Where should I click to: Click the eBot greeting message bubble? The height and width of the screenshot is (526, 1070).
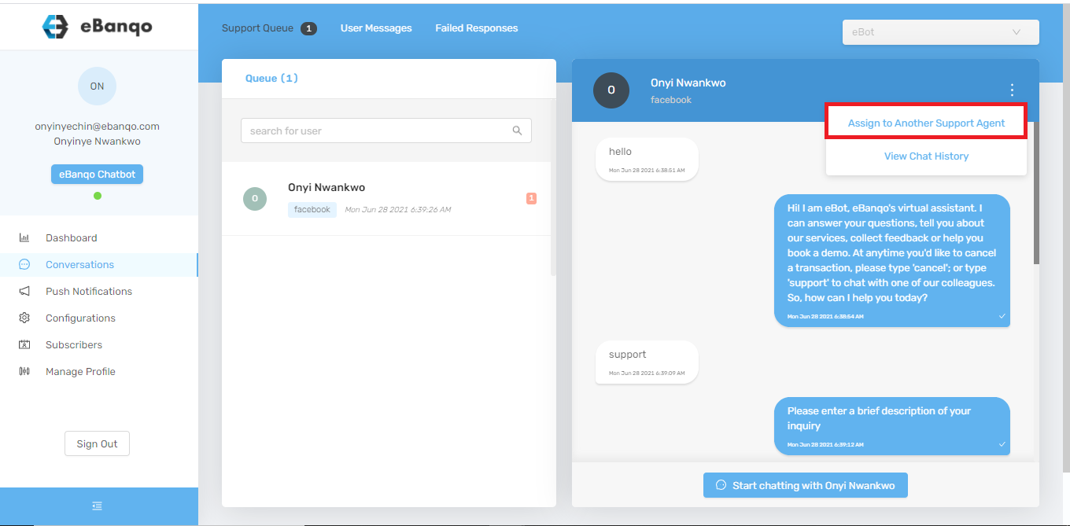point(892,260)
